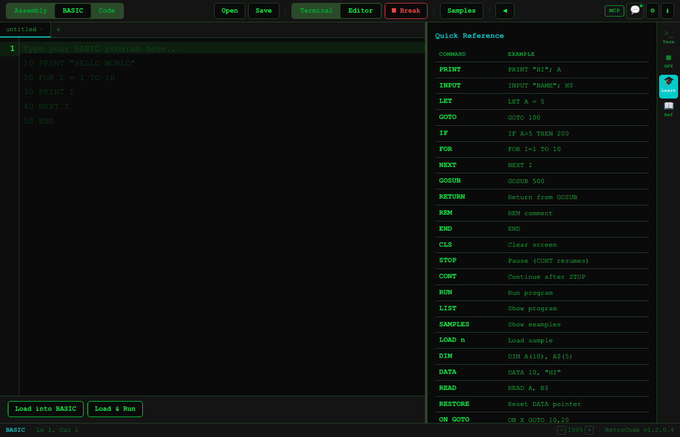680x437 pixels.
Task: Switch to the BASIC mode tab
Action: [72, 10]
